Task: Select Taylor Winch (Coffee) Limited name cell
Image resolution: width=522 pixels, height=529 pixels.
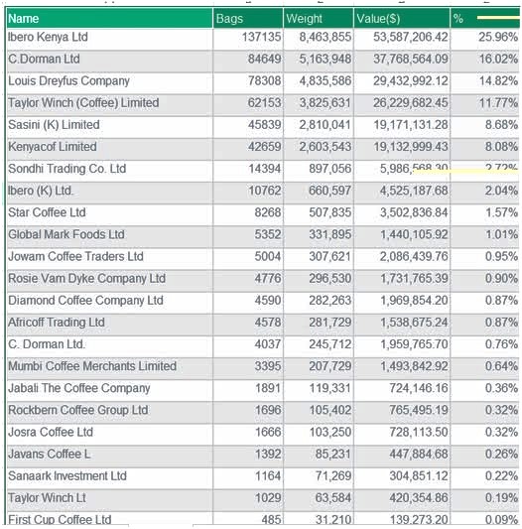Action: click(x=110, y=103)
